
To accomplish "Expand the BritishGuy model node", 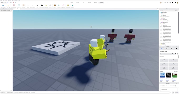I will click(161, 20).
